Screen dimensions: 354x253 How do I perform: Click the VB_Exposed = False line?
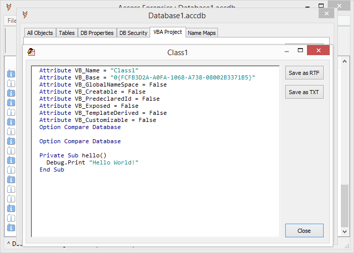[x=88, y=106]
